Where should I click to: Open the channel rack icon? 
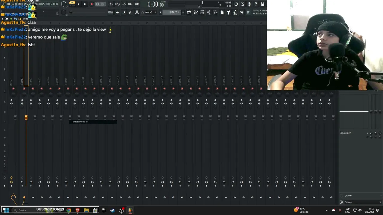202,12
